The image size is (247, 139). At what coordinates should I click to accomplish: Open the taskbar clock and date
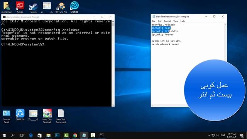[232, 136]
